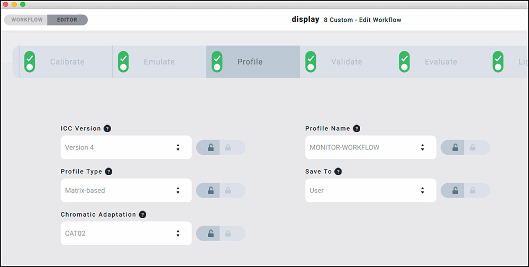Toggle the Profile step switch
Screen dimensions: 529x267
[x=217, y=62]
